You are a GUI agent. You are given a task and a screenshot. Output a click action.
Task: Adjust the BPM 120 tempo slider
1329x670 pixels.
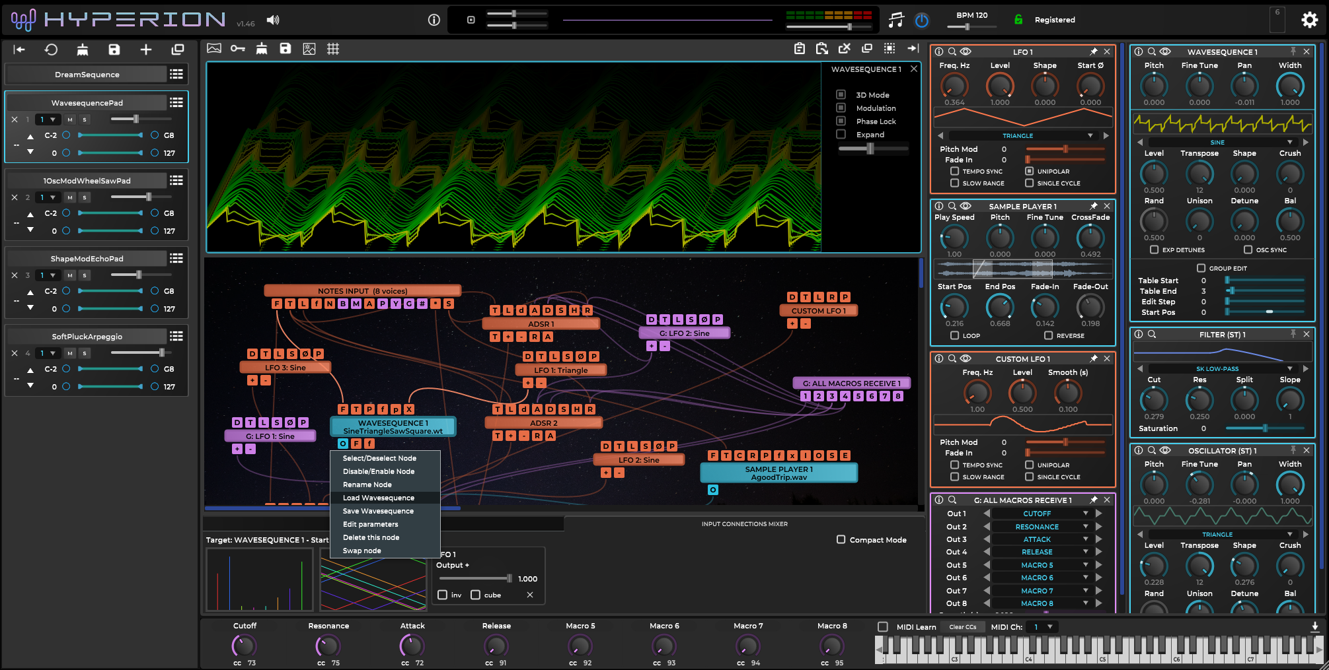pyautogui.click(x=971, y=27)
